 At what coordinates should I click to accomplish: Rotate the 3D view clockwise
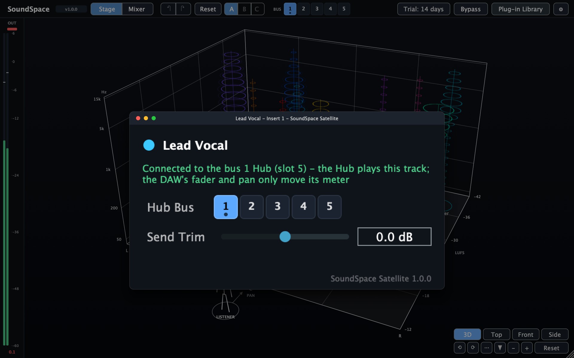pyautogui.click(x=473, y=348)
